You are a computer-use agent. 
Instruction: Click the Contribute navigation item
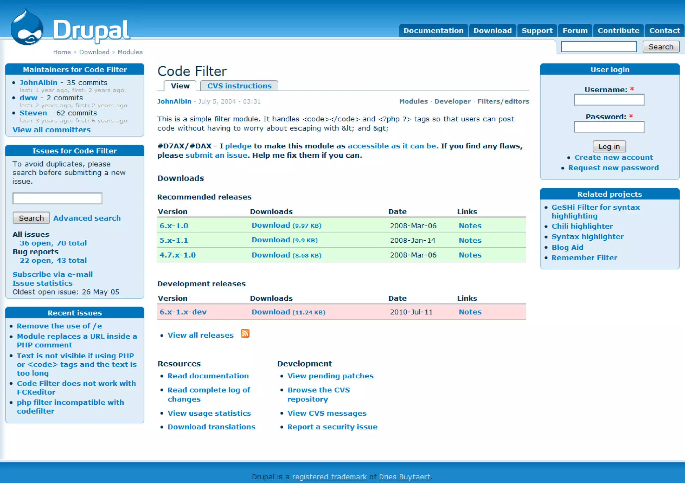point(618,30)
